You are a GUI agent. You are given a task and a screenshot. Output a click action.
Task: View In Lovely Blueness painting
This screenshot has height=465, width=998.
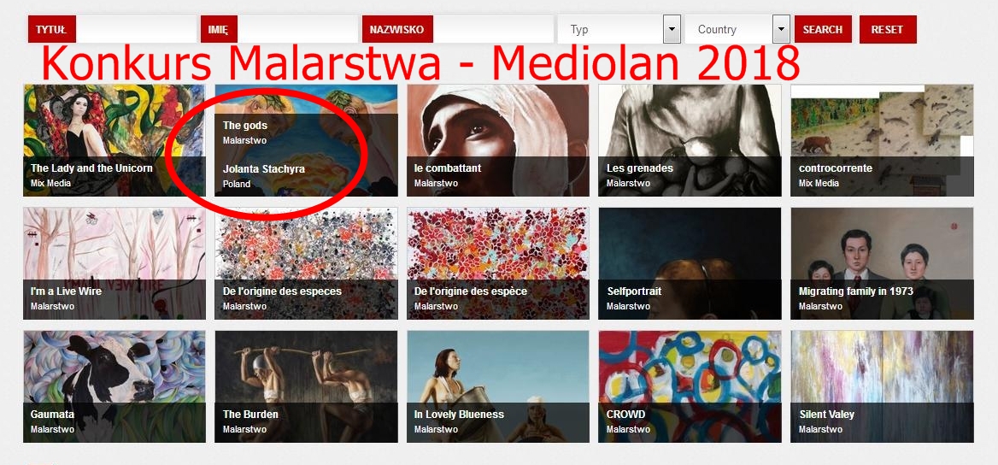coord(498,386)
